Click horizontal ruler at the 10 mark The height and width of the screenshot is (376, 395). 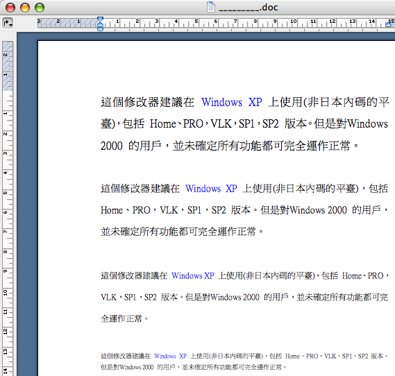[x=294, y=22]
